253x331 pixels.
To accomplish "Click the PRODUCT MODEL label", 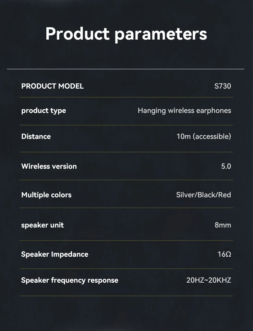I will tap(53, 86).
